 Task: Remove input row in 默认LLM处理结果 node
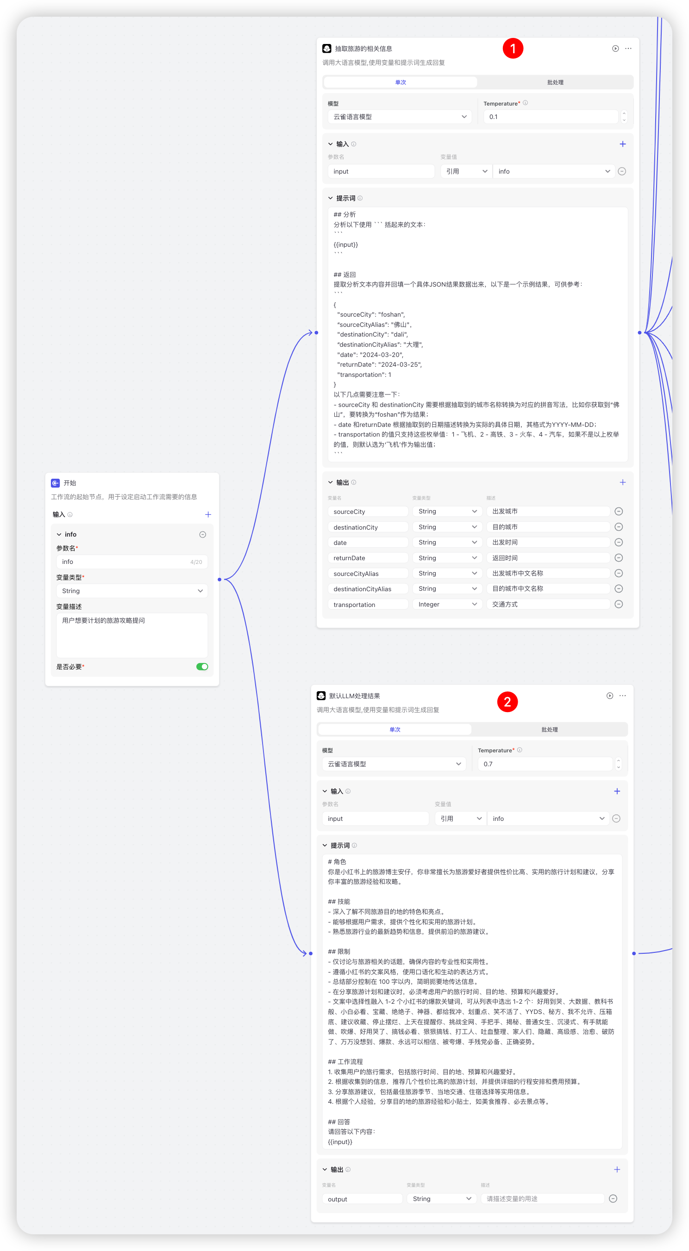click(x=616, y=819)
